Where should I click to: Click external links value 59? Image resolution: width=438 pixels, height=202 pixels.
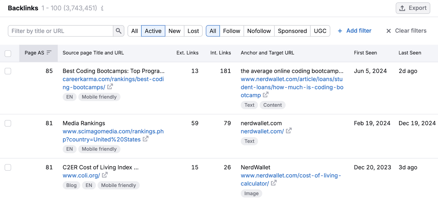coord(195,123)
